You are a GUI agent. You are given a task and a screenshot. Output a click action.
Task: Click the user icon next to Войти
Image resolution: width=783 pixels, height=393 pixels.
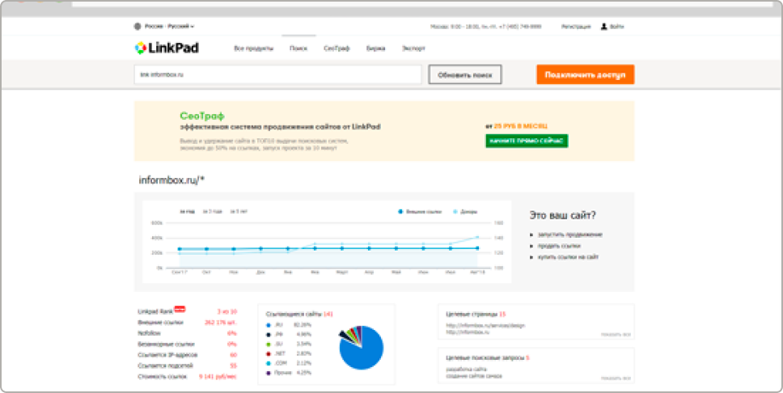pos(603,27)
